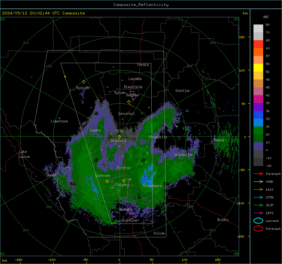Click the Stettler city label
The image size is (282, 264).
[183, 91]
